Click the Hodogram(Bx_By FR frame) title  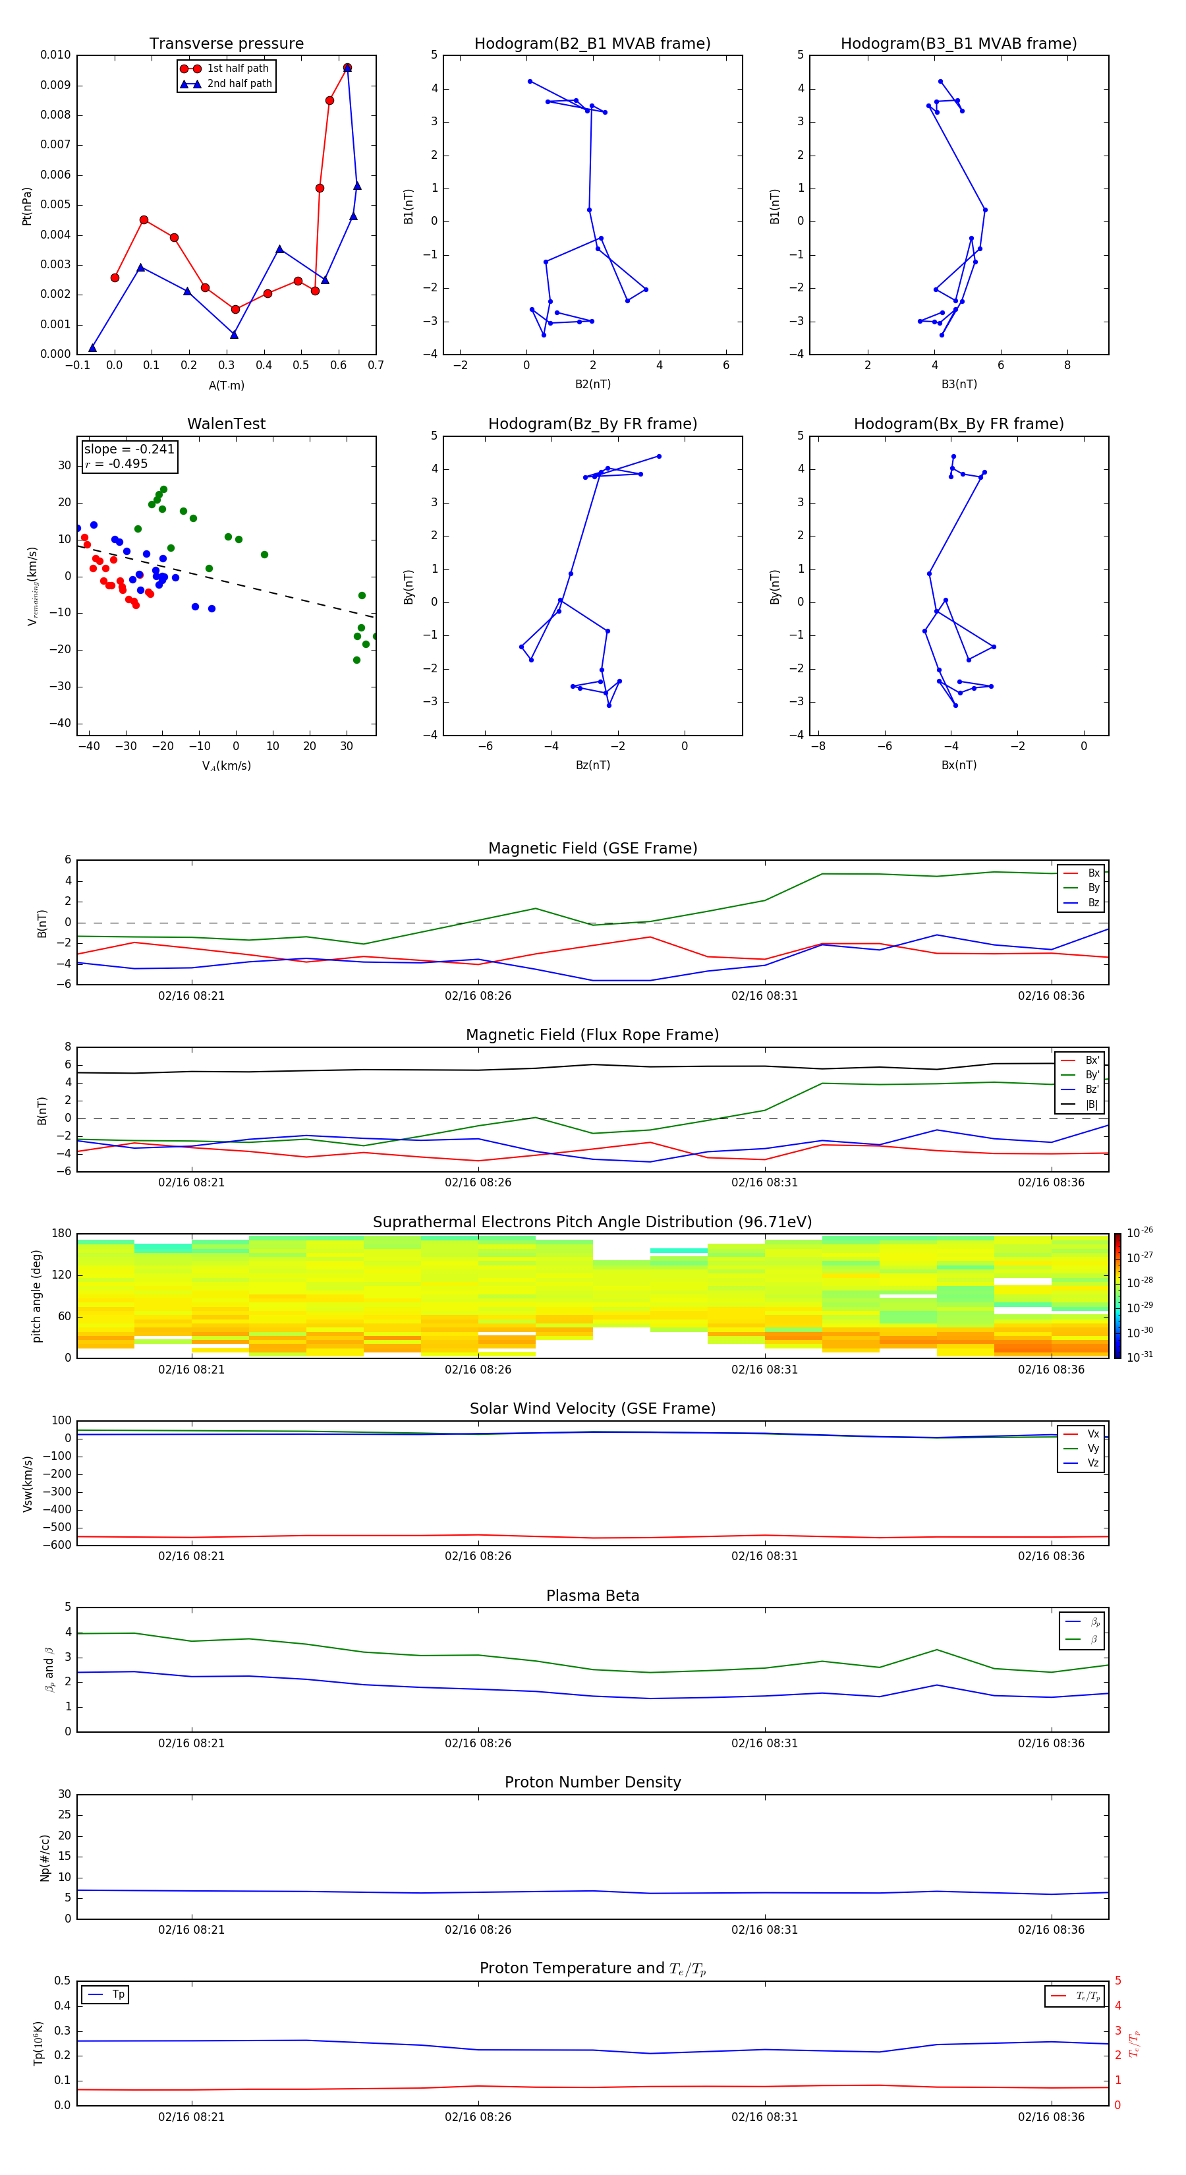tap(959, 424)
